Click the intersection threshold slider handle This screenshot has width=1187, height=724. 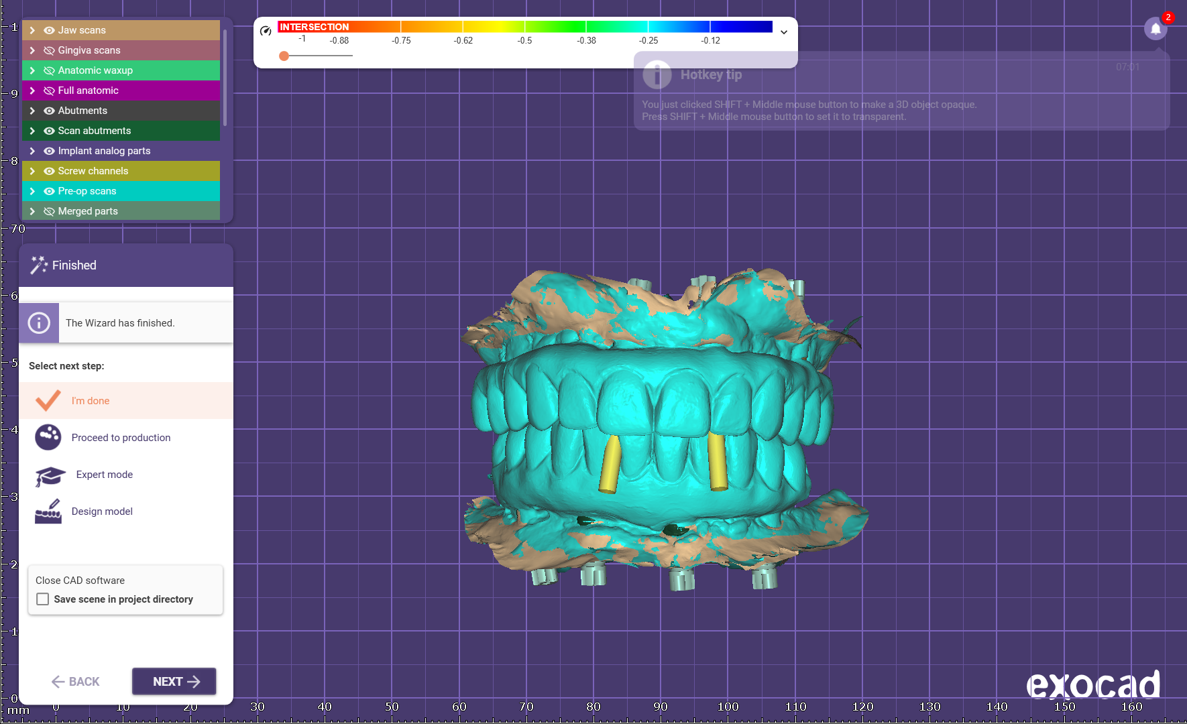click(x=284, y=56)
